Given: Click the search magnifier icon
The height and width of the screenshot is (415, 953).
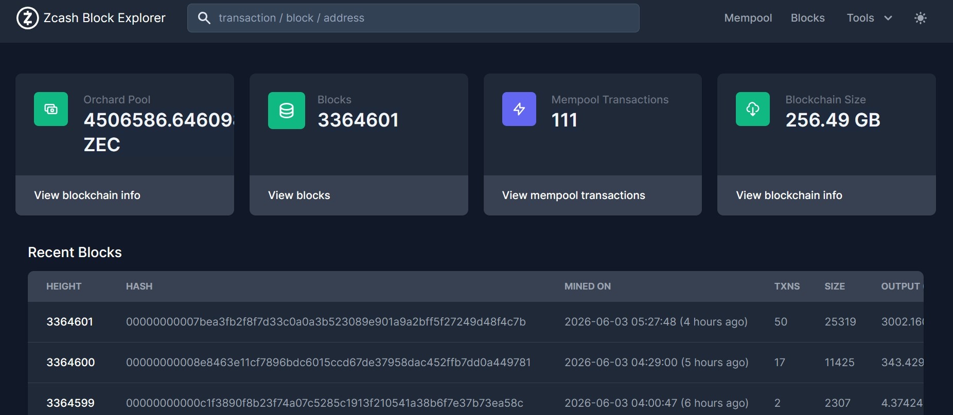Looking at the screenshot, I should tap(204, 18).
